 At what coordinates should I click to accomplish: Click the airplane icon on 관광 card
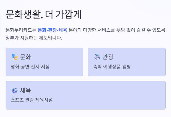click(97, 57)
